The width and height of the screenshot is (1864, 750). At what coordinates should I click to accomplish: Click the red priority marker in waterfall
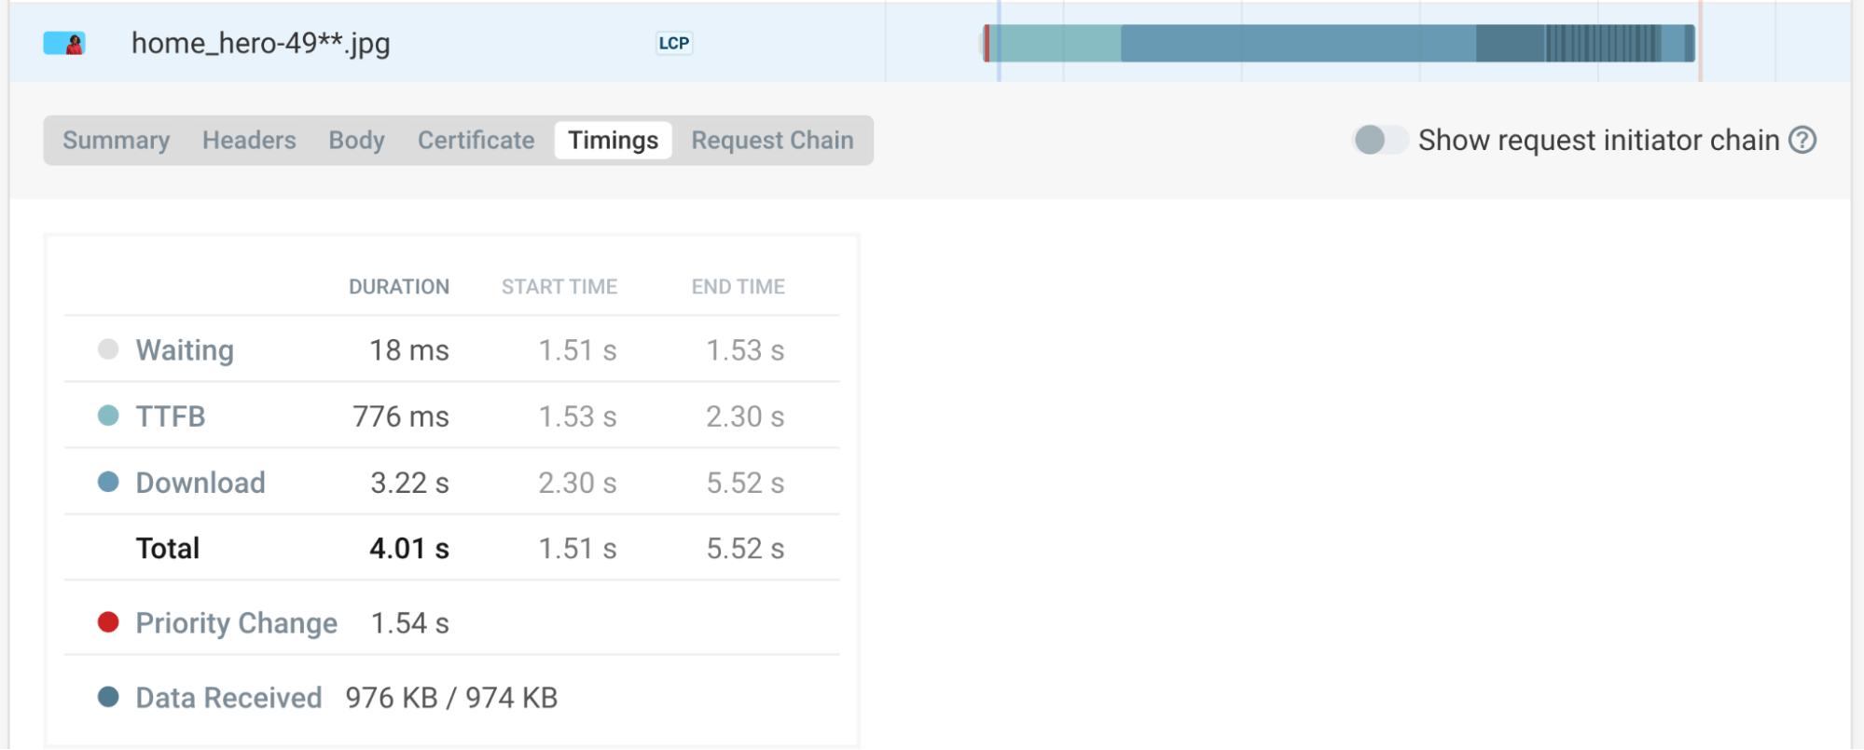coord(987,44)
